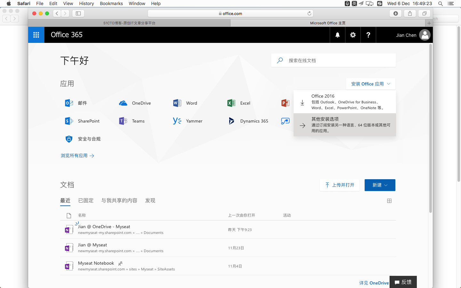Follow the browse all apps link
The height and width of the screenshot is (288, 461).
pyautogui.click(x=77, y=156)
